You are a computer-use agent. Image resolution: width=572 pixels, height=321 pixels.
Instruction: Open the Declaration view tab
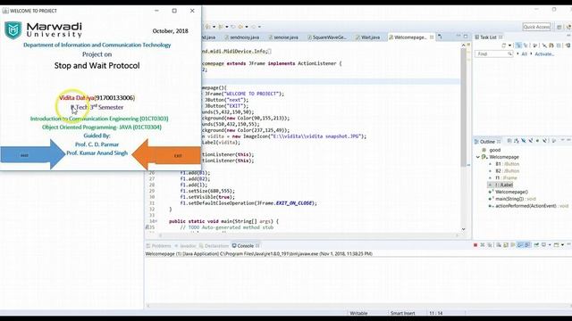214,246
